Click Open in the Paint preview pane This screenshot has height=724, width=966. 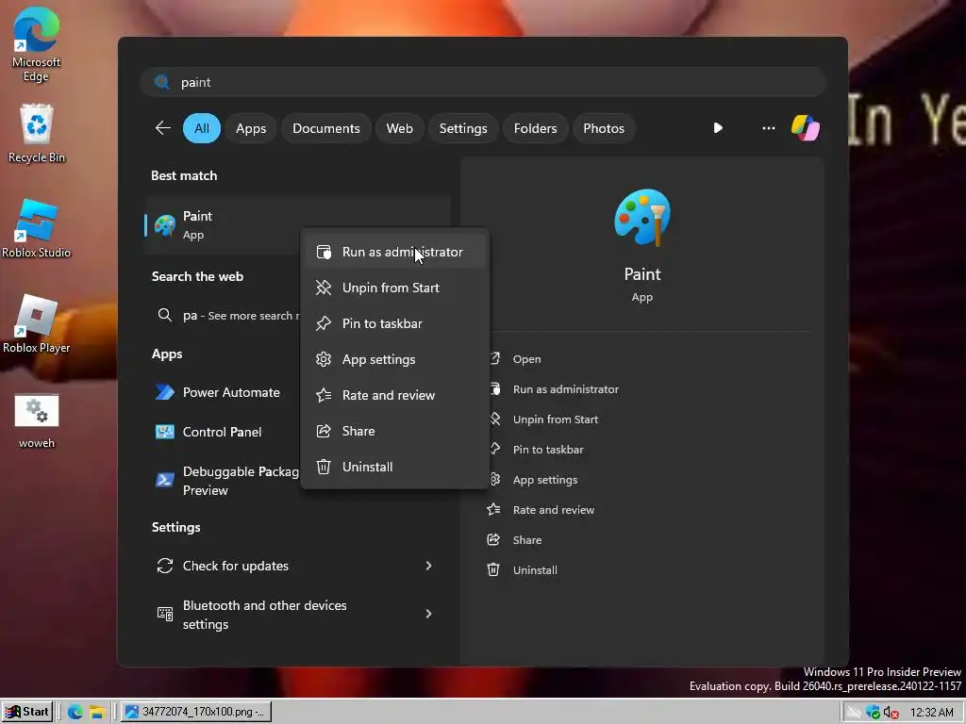526,359
